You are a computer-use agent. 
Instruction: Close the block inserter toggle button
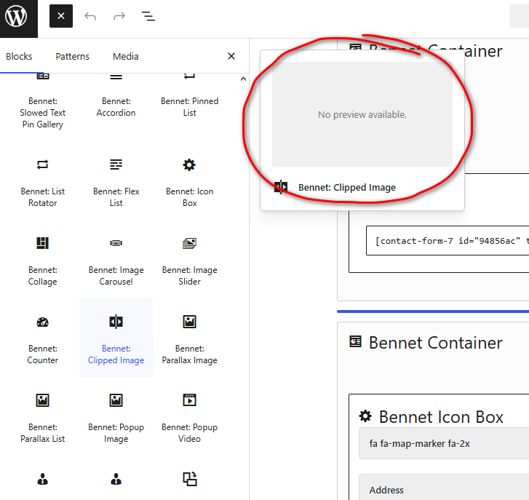[x=61, y=16]
